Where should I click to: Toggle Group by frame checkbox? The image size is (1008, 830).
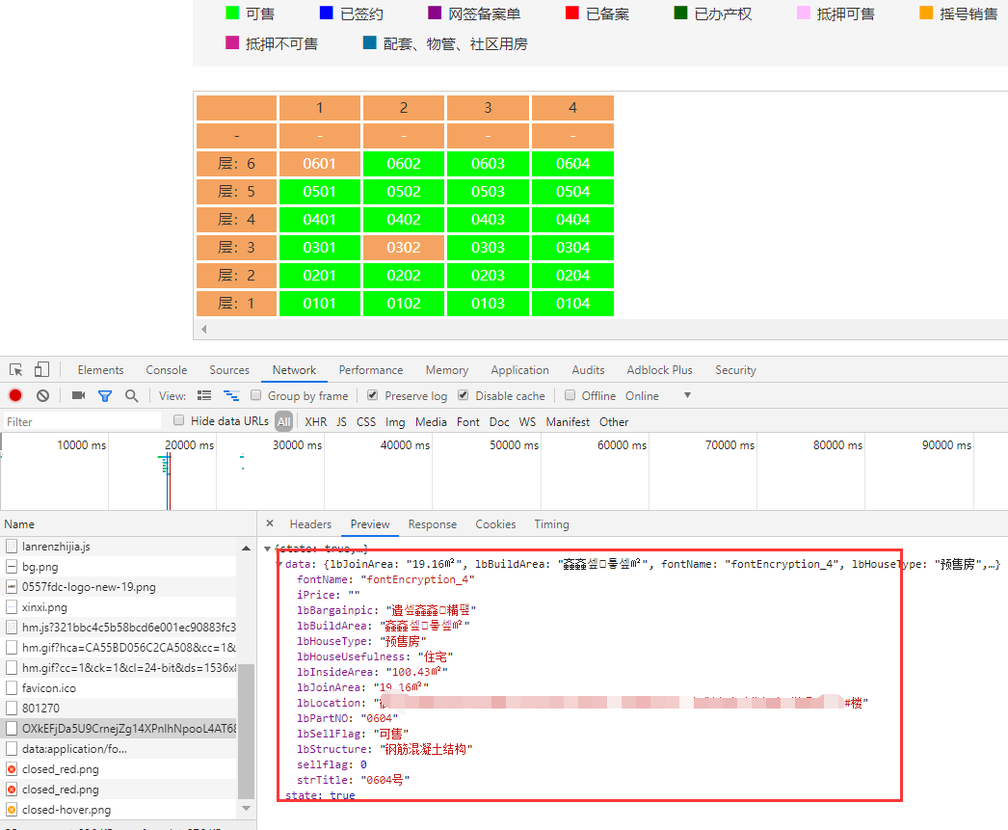click(x=256, y=394)
